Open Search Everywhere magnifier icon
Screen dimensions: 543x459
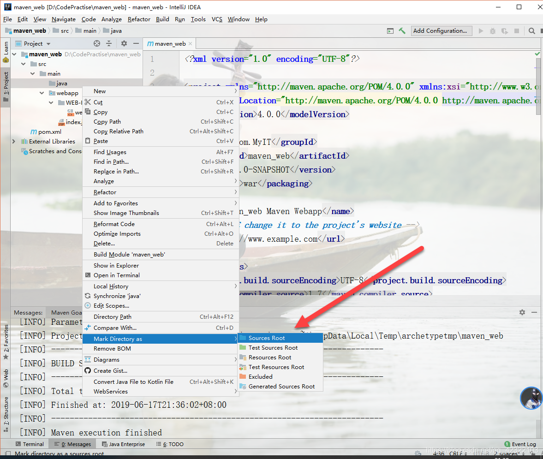531,31
